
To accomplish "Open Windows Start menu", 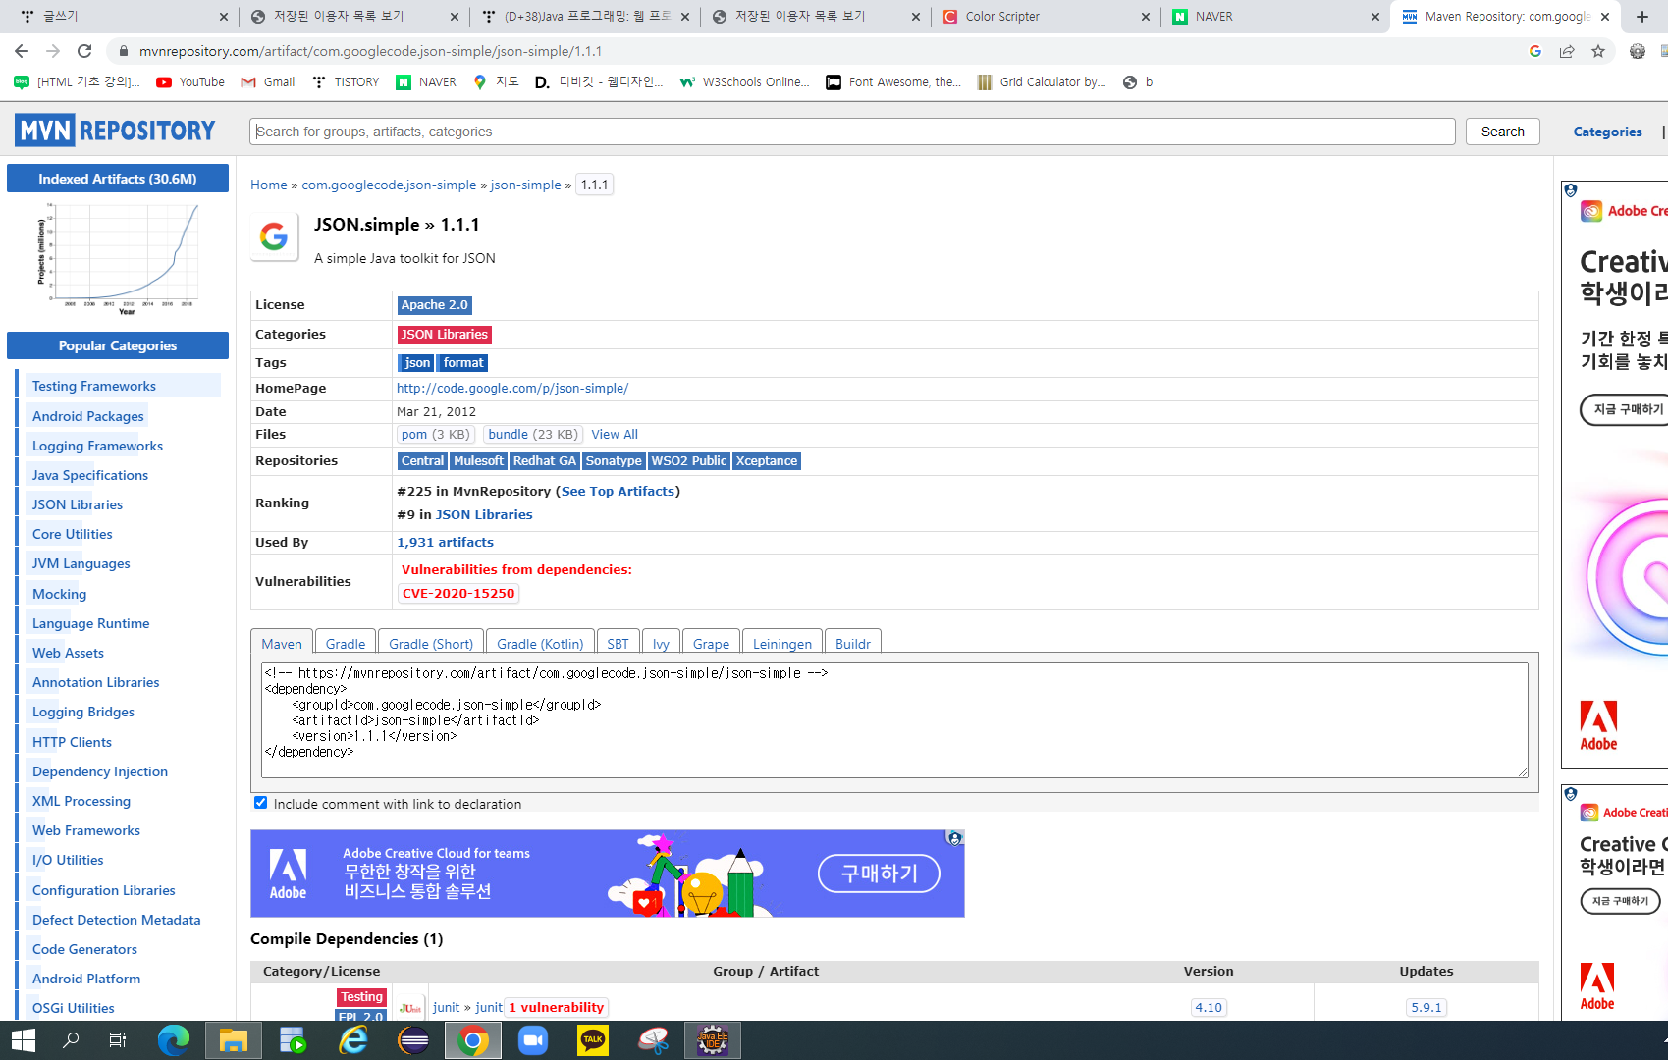I will [x=24, y=1040].
